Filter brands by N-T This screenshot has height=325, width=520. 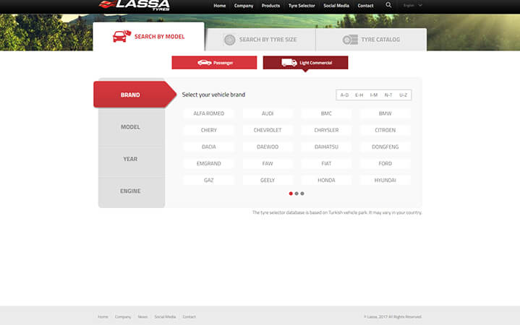click(388, 95)
